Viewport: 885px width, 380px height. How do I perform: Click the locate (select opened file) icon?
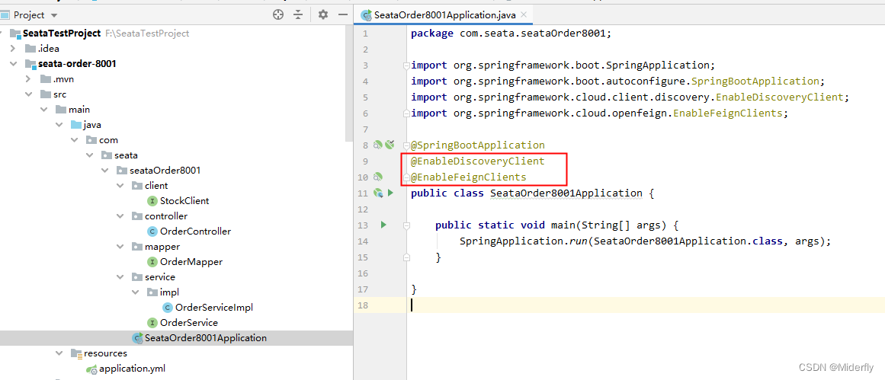coord(278,14)
